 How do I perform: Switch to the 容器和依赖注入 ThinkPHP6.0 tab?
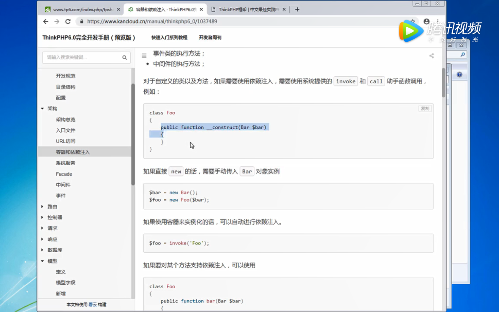click(x=166, y=10)
